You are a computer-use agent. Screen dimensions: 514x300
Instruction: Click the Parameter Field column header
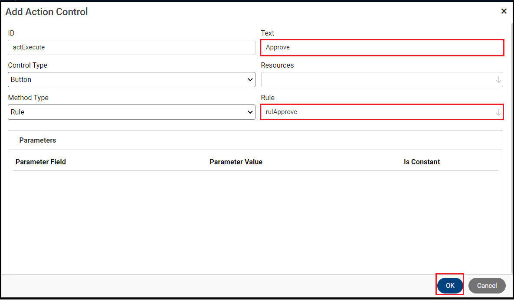click(x=41, y=162)
